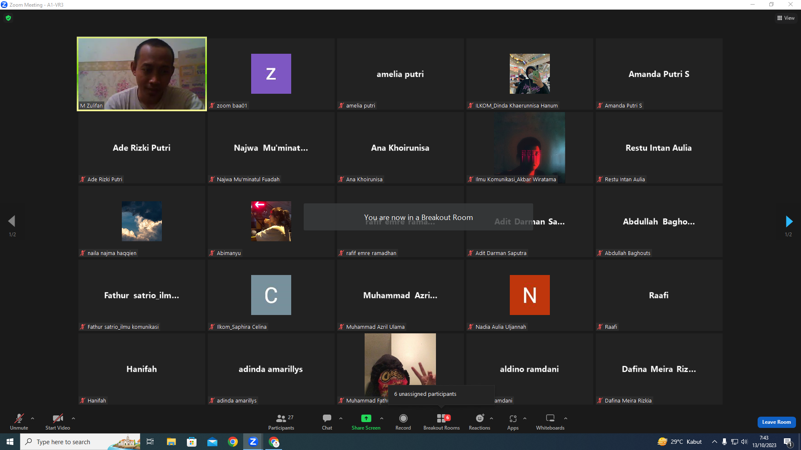Open the Chat panel
This screenshot has width=801, height=450.
click(x=327, y=422)
